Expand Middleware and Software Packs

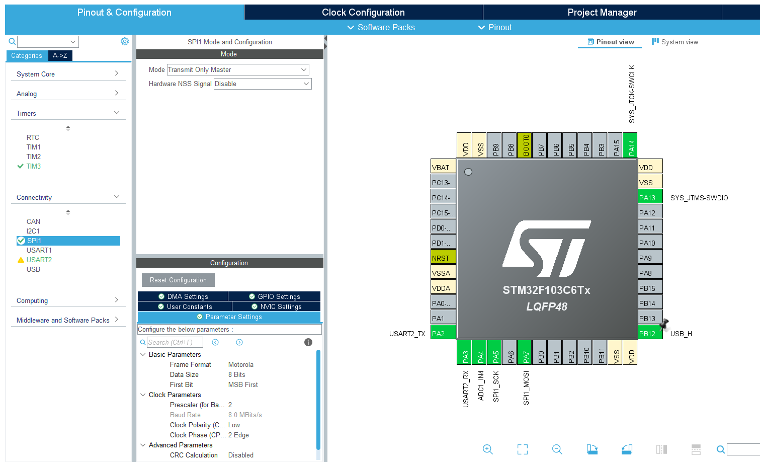(x=68, y=320)
